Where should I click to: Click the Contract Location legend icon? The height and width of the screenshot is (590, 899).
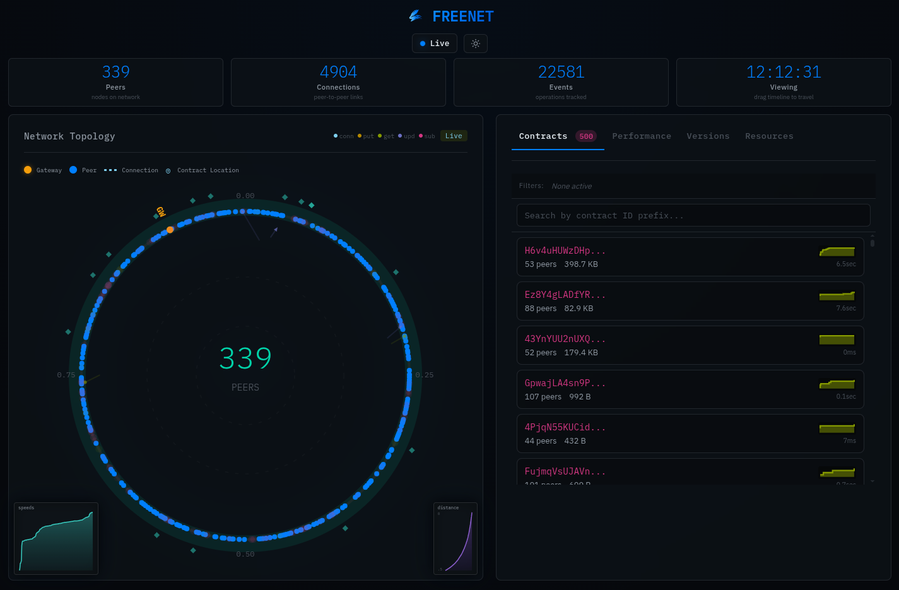coord(168,170)
